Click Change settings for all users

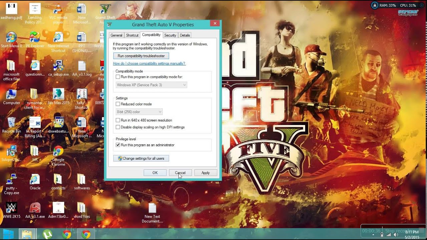click(x=141, y=158)
